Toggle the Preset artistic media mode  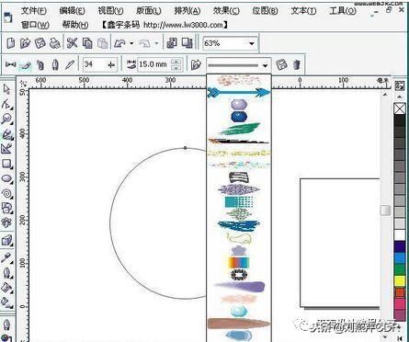click(11, 64)
